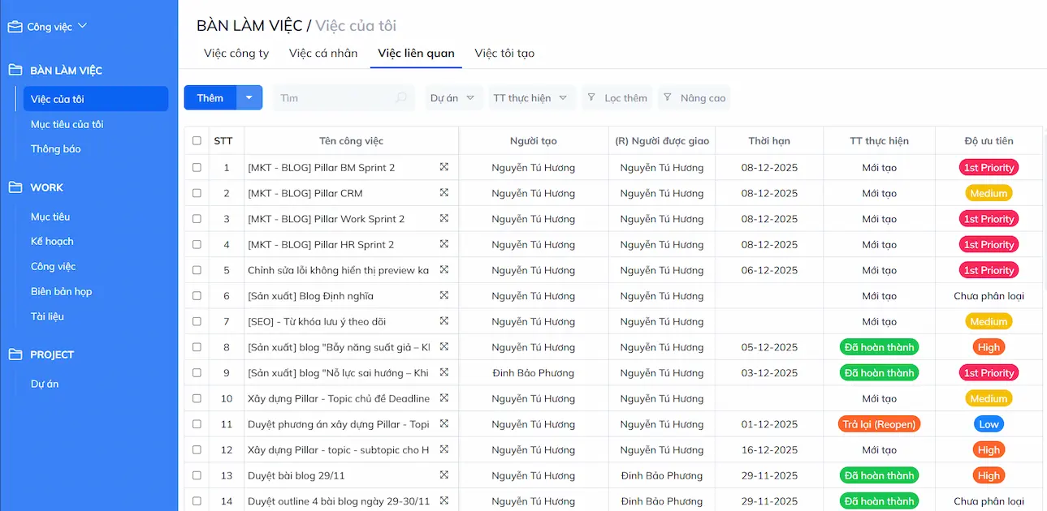Click the funnel icon on Nâng cao
Image resolution: width=1047 pixels, height=511 pixels.
pyautogui.click(x=668, y=98)
